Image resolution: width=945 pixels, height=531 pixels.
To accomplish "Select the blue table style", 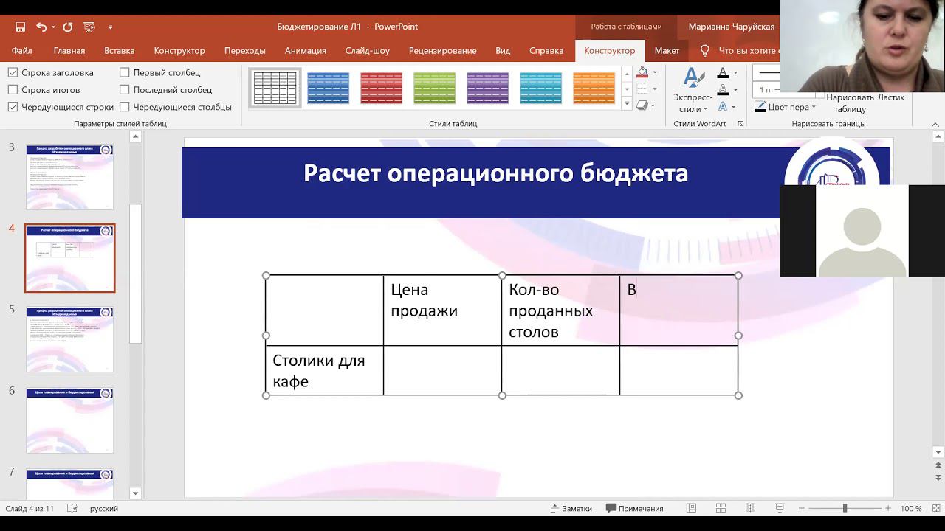I will [329, 88].
